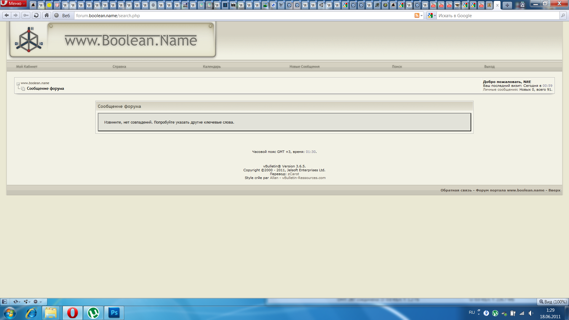Image resolution: width=569 pixels, height=320 pixels.
Task: Open uTorrent from the taskbar
Action: pos(93,313)
